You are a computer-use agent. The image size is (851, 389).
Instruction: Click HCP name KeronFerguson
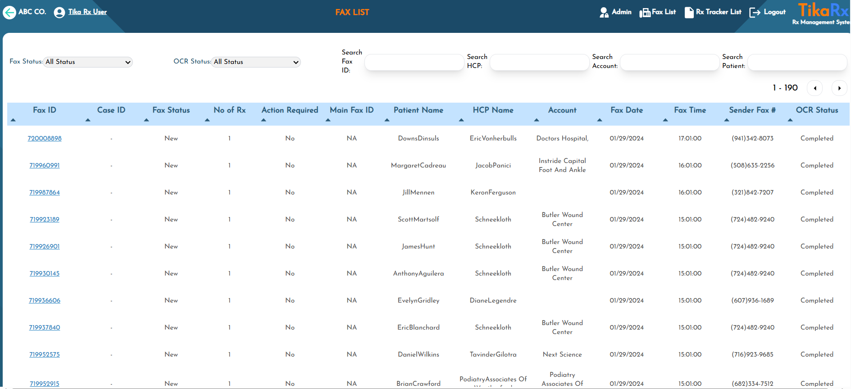point(493,192)
